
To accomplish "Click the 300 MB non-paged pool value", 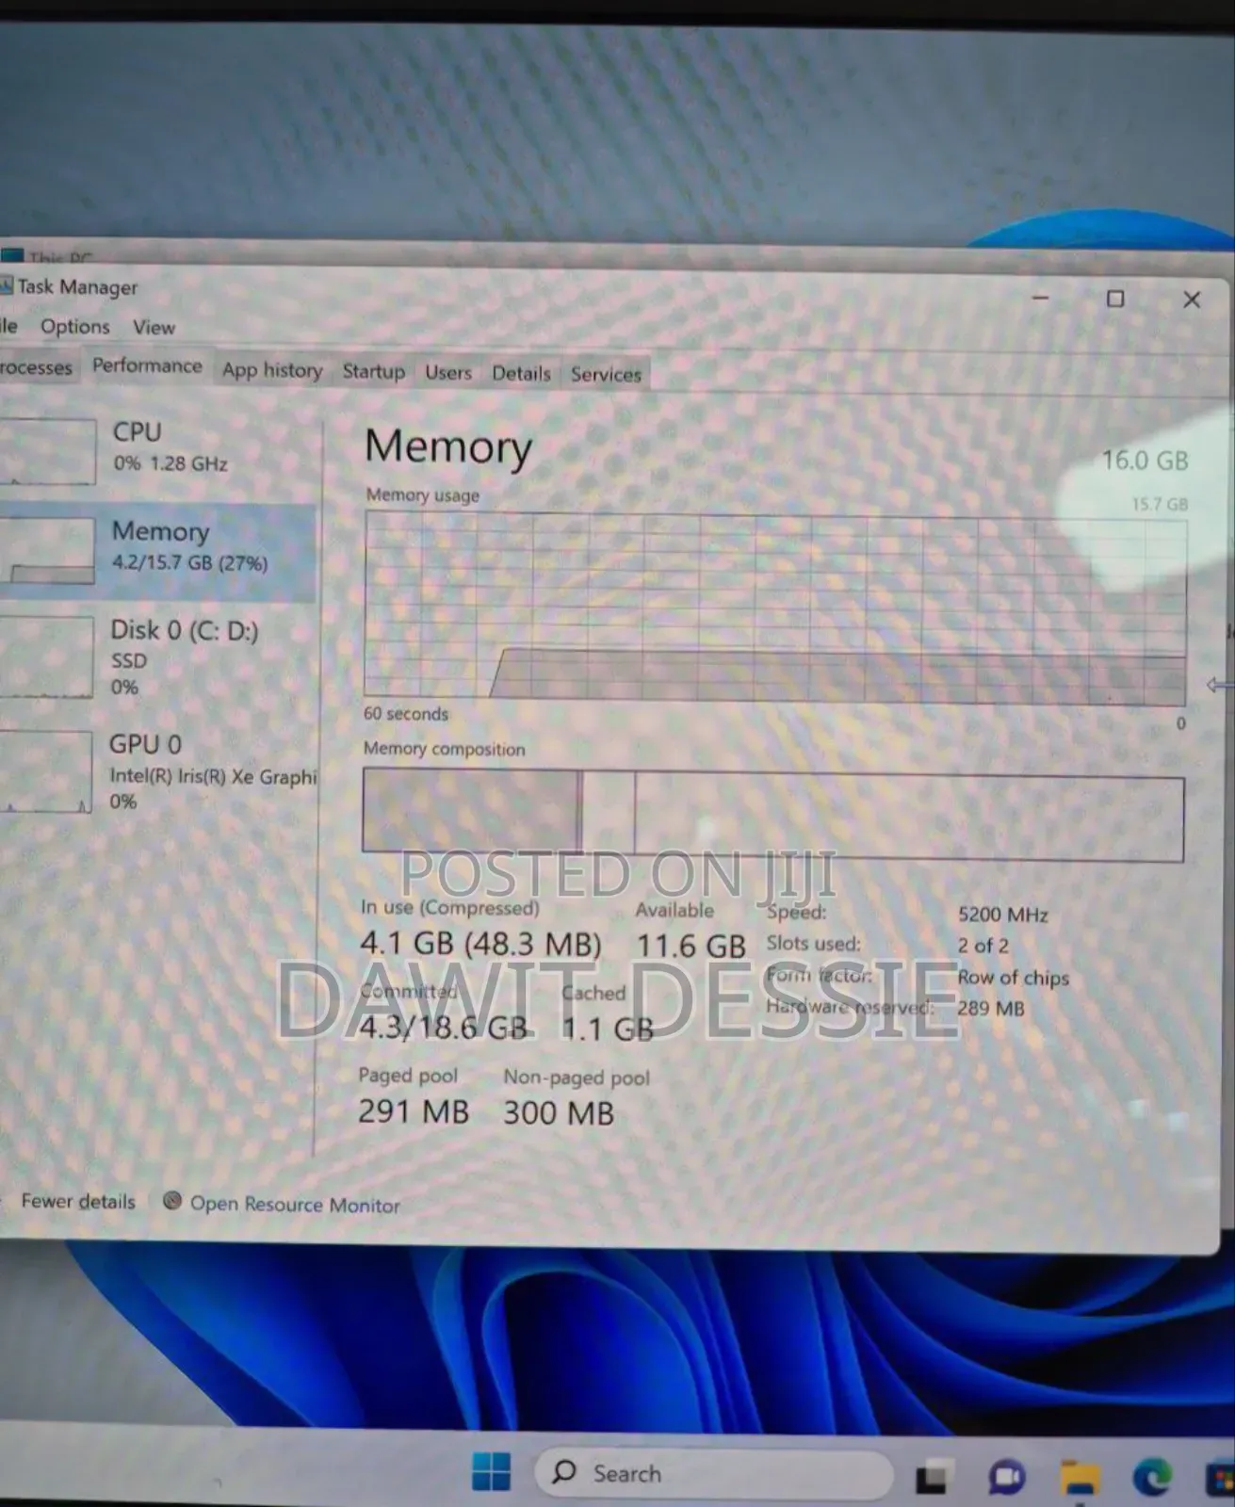I will pyautogui.click(x=559, y=1113).
